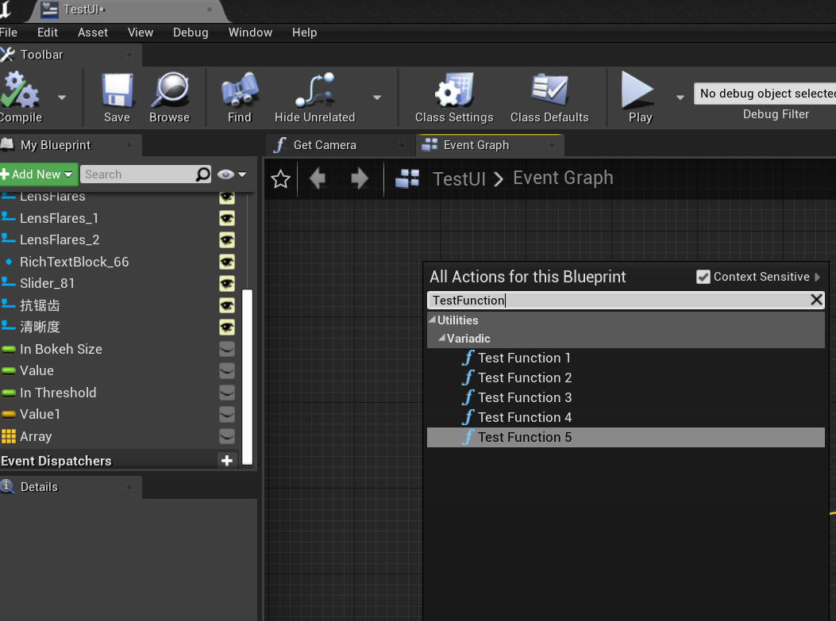Open the Debug menu

[x=191, y=33]
